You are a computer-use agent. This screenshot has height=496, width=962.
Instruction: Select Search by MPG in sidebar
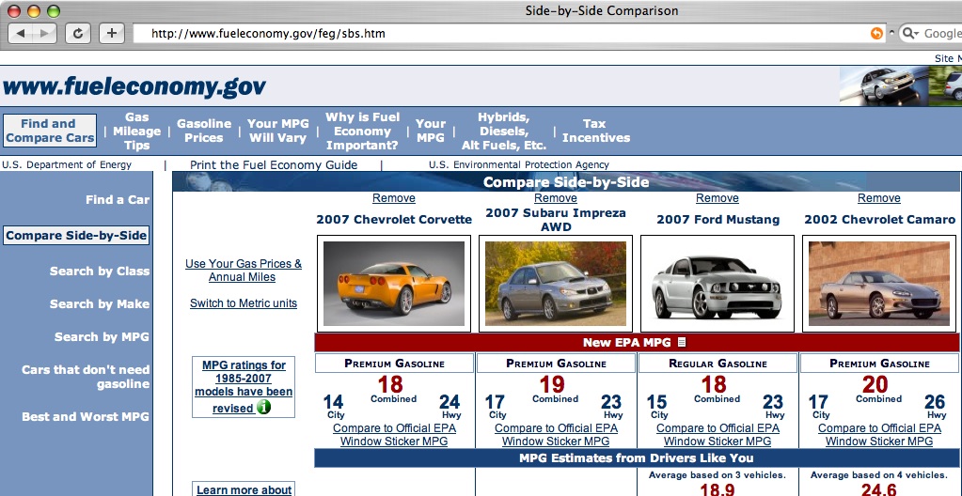tap(102, 336)
